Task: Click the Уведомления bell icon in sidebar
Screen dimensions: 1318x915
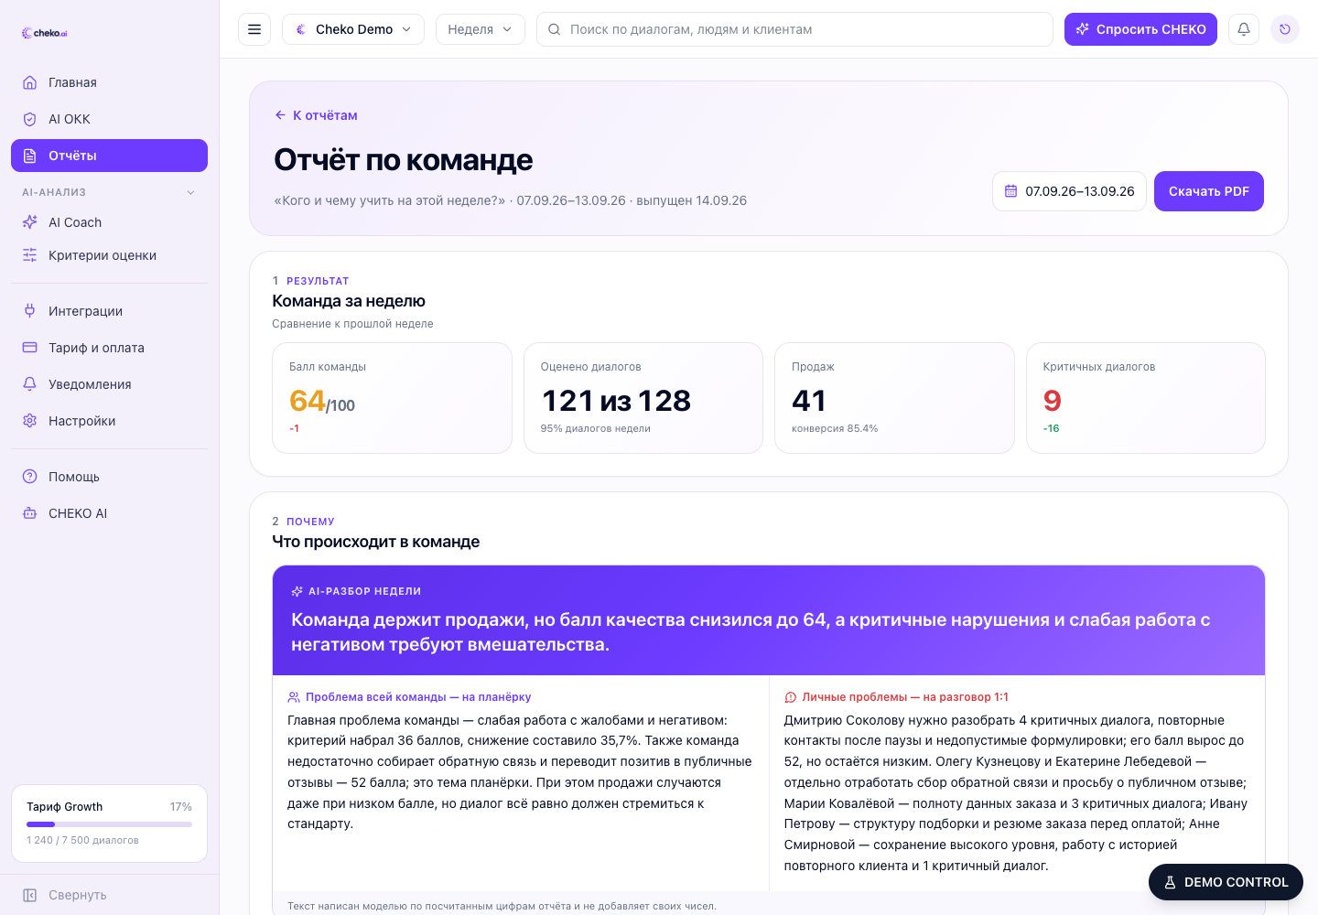Action: (x=30, y=384)
